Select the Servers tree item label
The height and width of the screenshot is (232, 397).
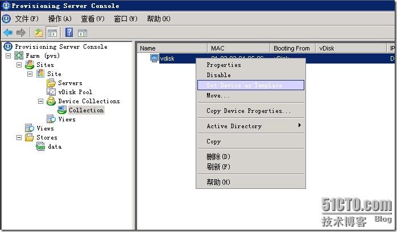pyautogui.click(x=70, y=83)
